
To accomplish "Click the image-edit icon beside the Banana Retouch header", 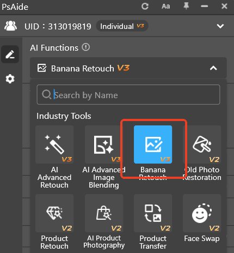I will pyautogui.click(x=42, y=68).
